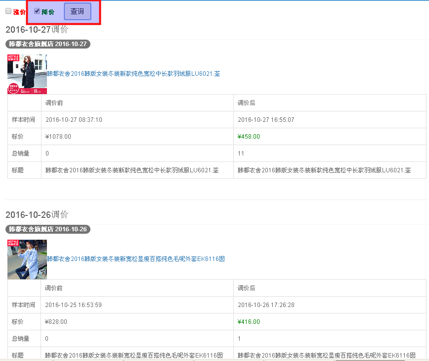The height and width of the screenshot is (361, 429).
Task: Click timestamp 2016-10-27 16:55:07
Action: 266,120
